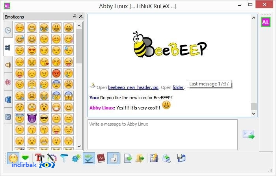Maximize the Abby Linux chat window
The width and height of the screenshot is (276, 176).
click(x=250, y=5)
